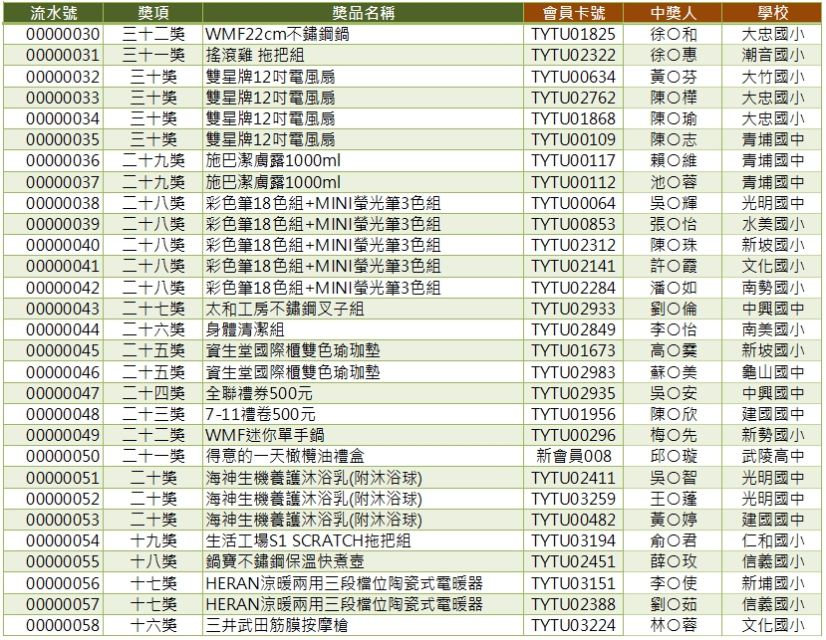Click the 會員卡號 column header
The image size is (826, 640).
tap(574, 13)
